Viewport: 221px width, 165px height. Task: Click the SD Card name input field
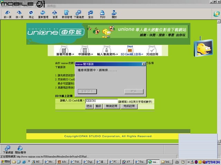pos(101,101)
